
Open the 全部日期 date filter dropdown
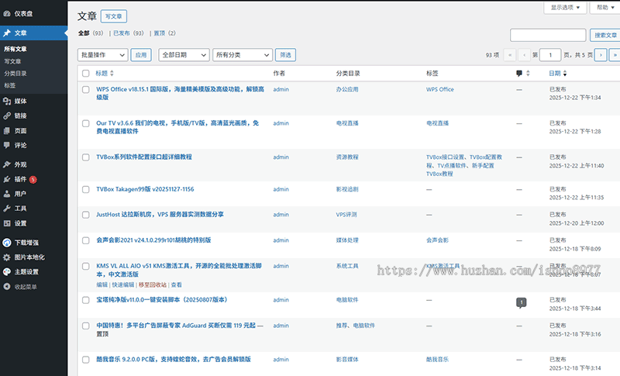click(x=184, y=55)
